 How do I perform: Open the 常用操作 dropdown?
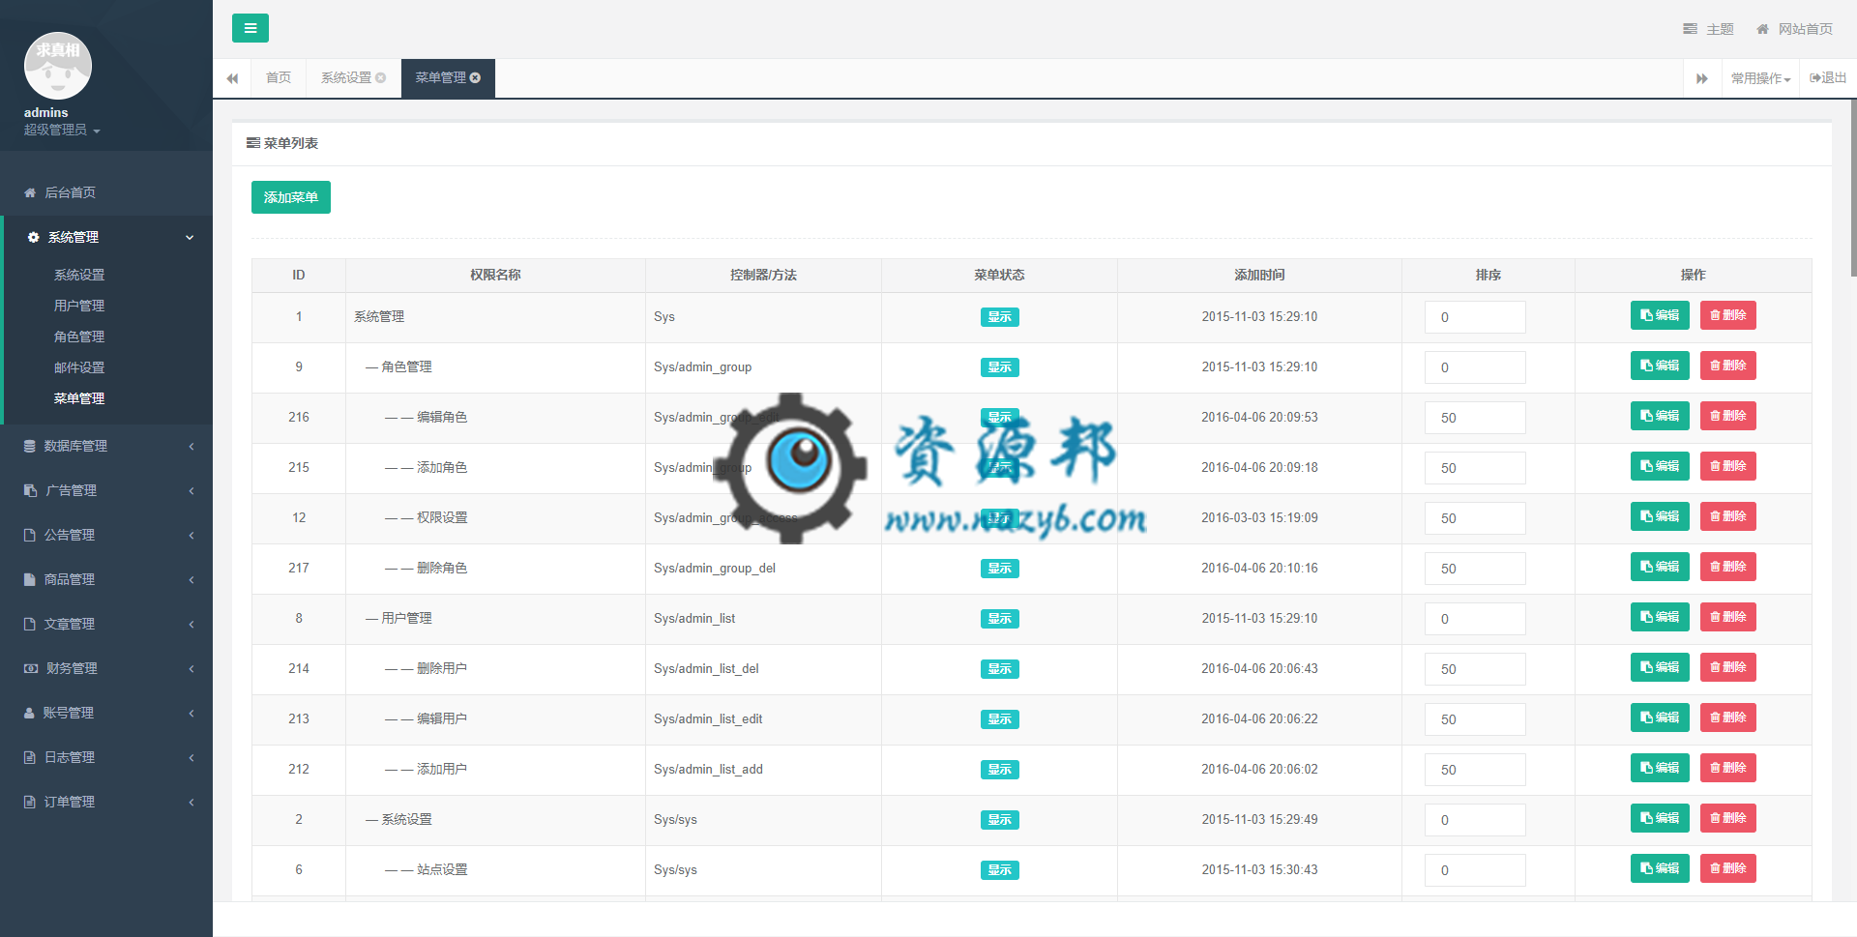(x=1760, y=78)
